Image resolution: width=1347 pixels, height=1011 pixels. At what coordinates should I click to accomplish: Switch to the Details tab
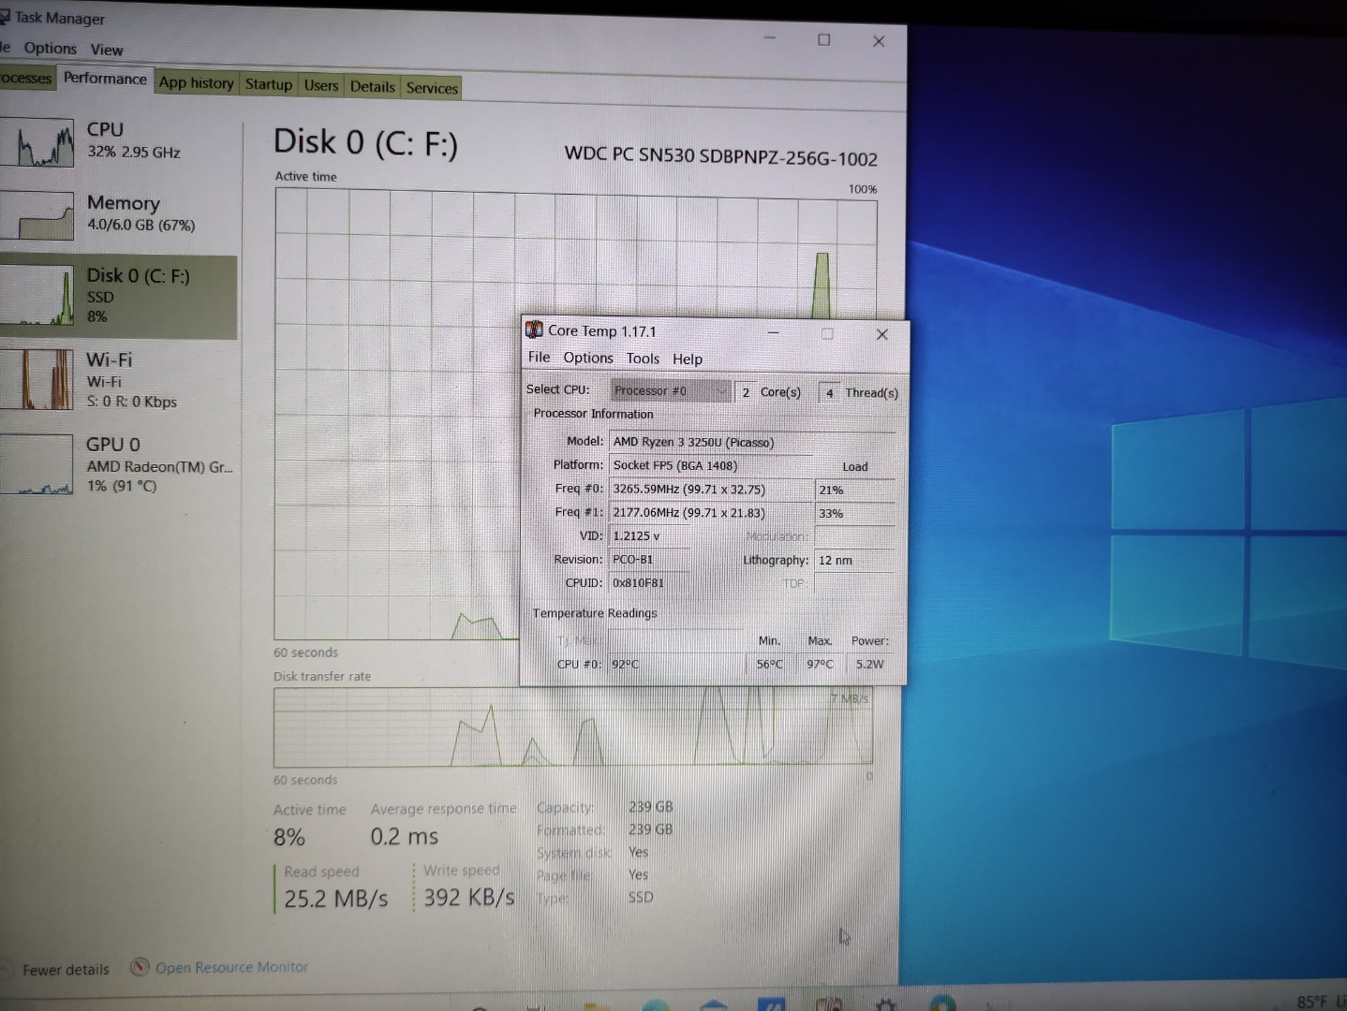[373, 86]
